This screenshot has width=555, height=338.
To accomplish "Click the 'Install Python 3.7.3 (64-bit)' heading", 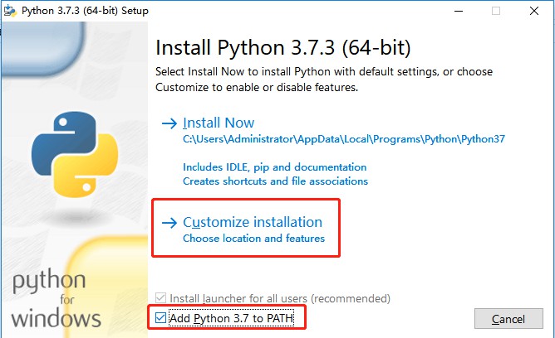I will [283, 47].
